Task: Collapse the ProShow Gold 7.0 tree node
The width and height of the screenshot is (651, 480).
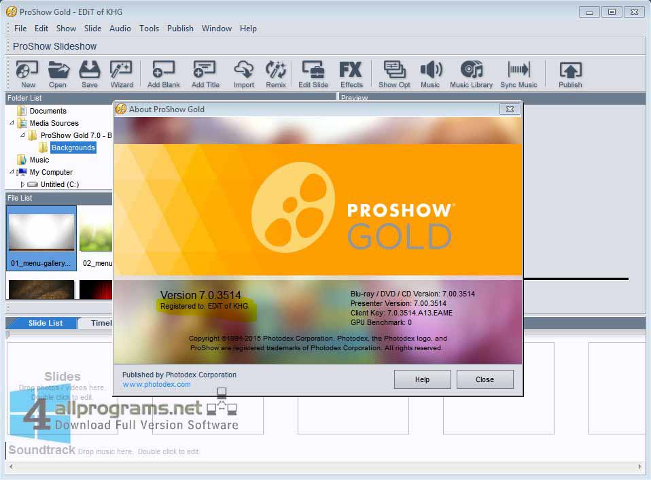Action: point(22,135)
